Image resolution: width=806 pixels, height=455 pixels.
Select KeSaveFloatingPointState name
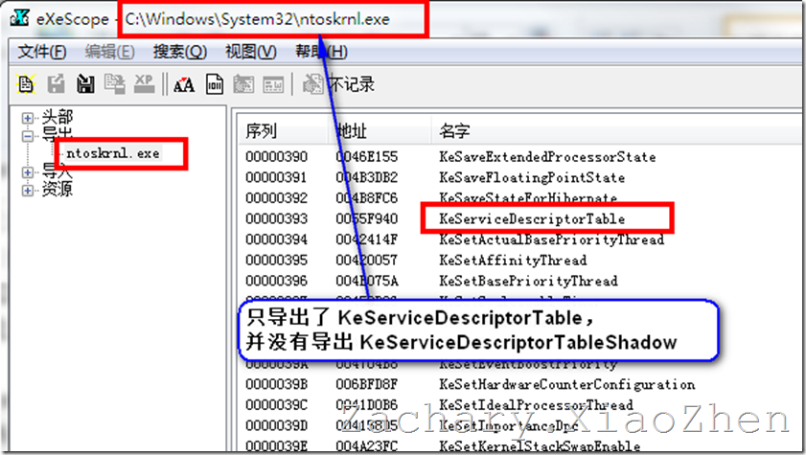[x=532, y=177]
